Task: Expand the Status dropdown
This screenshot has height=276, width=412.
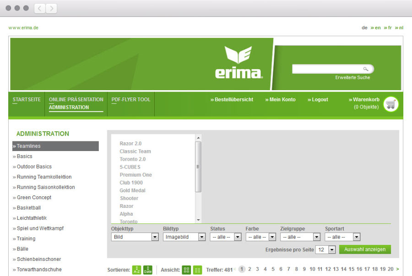Action: [x=225, y=237]
